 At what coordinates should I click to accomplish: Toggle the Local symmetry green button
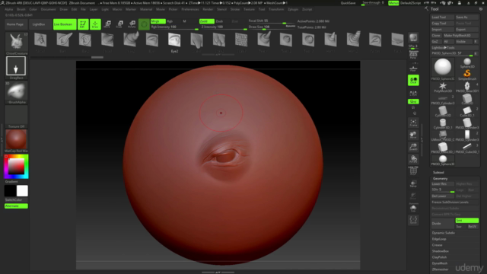(413, 80)
